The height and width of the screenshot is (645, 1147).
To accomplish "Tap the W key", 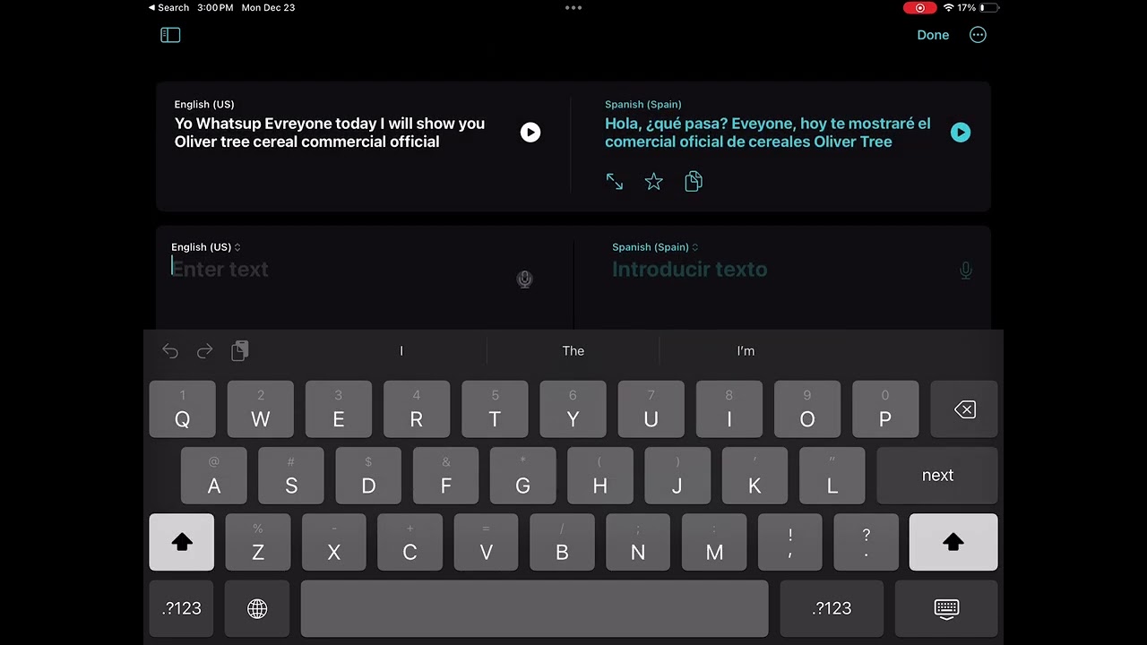I will pos(261,409).
